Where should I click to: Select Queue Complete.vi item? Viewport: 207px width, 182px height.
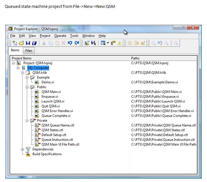click(56, 116)
